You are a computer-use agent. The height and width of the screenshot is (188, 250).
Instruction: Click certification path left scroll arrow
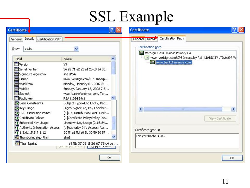click(140, 109)
